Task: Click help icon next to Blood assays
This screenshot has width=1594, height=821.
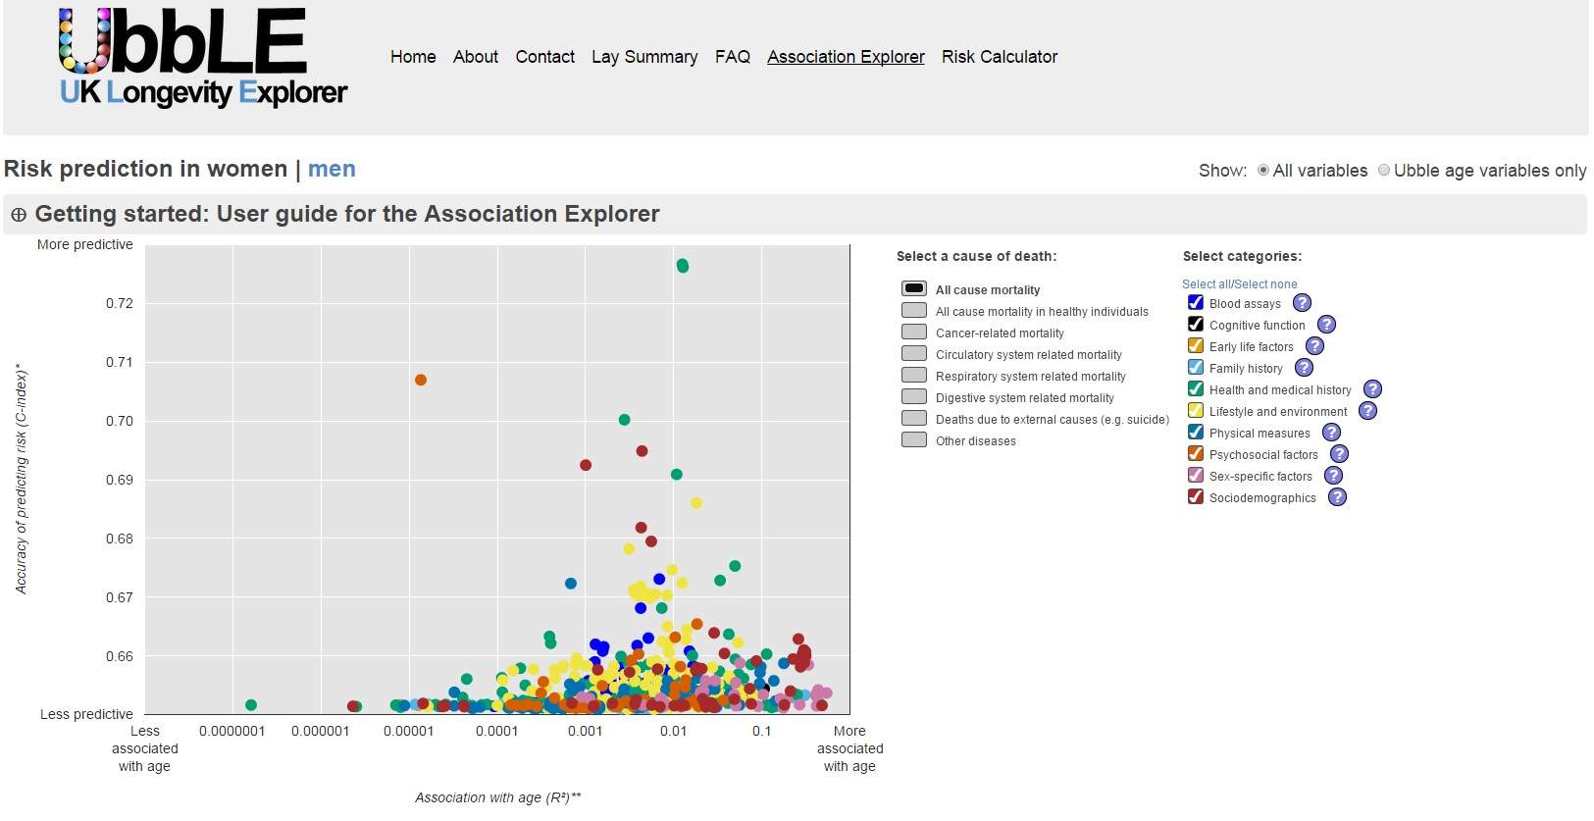Action: 1302,303
